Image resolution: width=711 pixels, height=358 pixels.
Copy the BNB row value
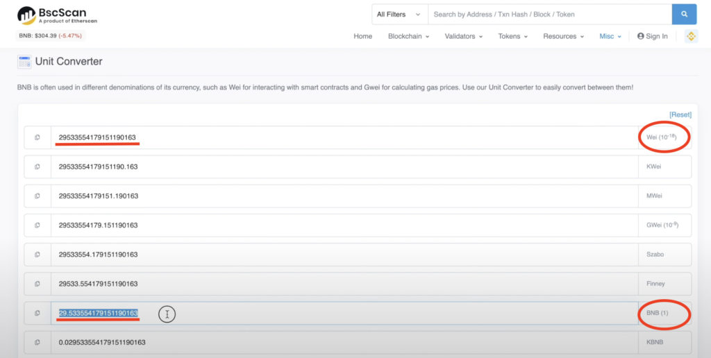pos(37,313)
